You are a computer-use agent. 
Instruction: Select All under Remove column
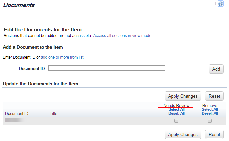pyautogui.click(x=210, y=109)
